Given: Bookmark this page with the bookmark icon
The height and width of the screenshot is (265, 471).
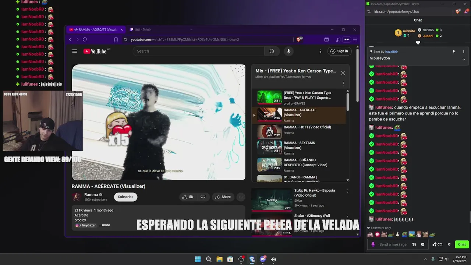Looking at the screenshot, I should tap(116, 39).
